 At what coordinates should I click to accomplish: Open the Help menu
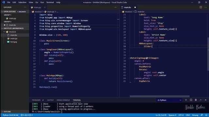pos(58,2)
